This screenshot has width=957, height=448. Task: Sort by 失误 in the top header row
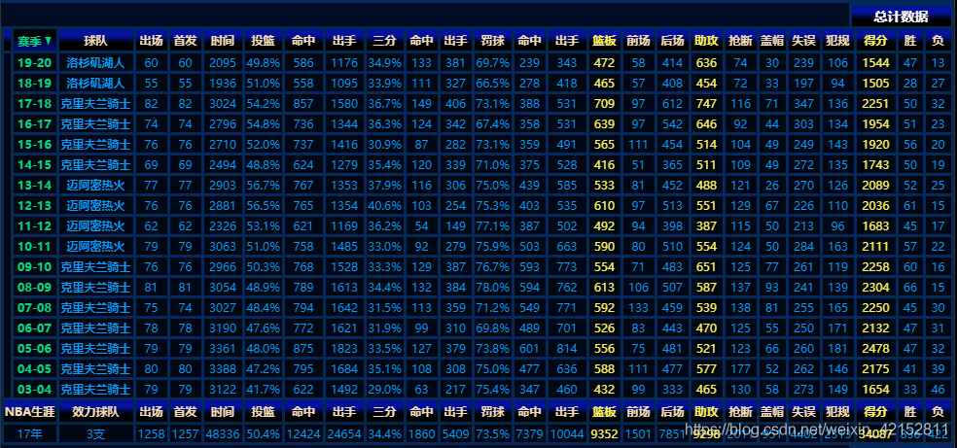click(803, 41)
